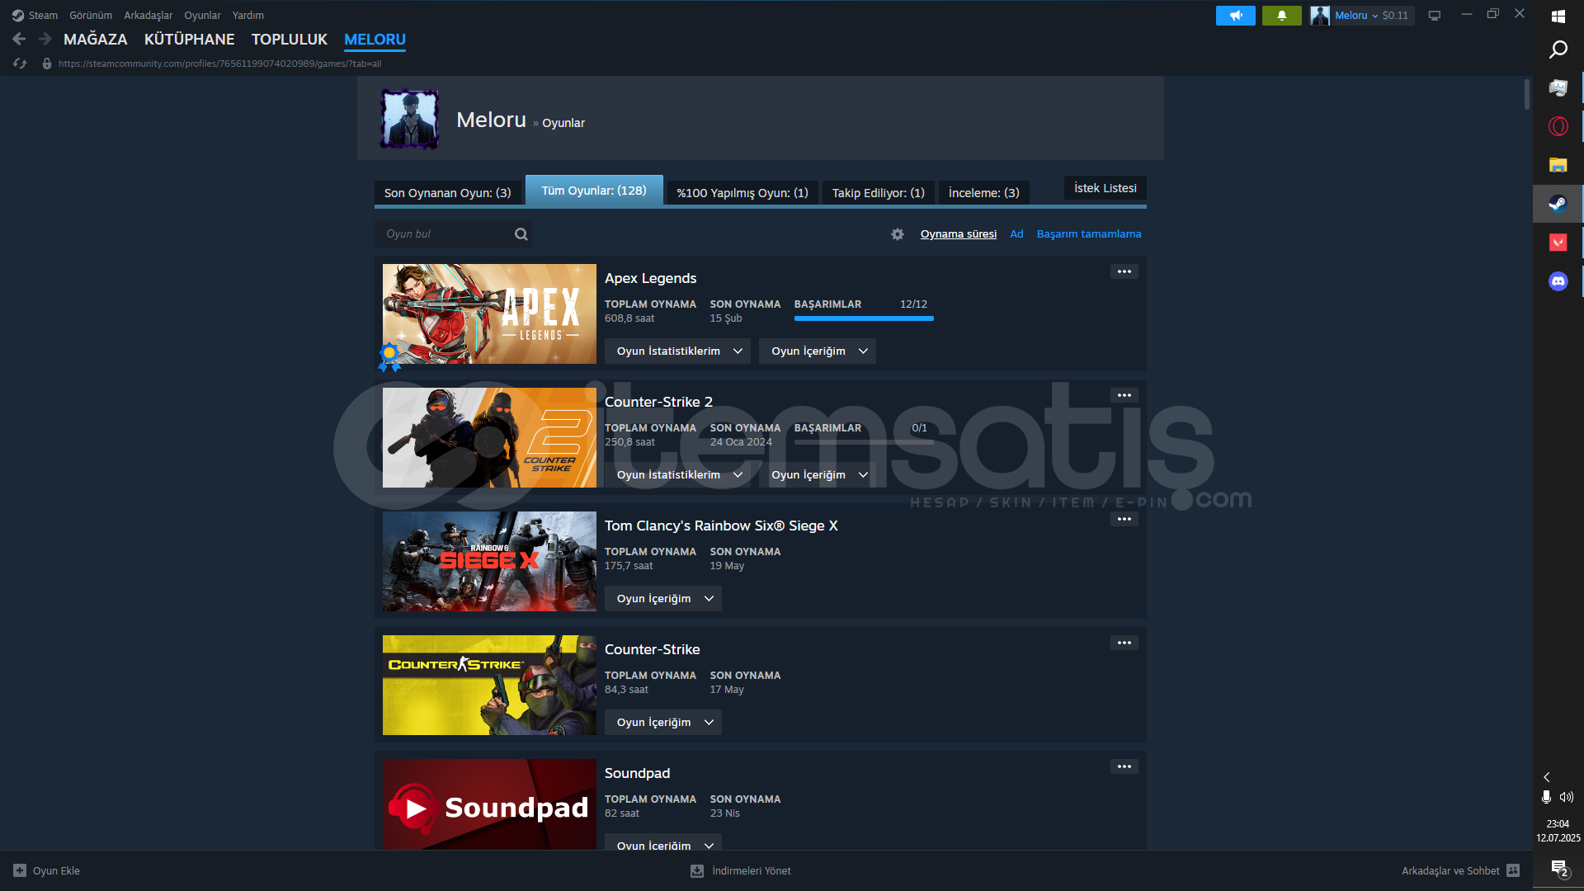Click page vertical scrollbar

(x=1527, y=95)
